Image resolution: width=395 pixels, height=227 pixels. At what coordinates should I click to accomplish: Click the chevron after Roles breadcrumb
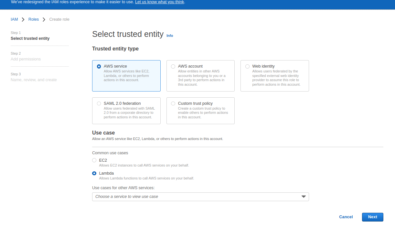[44, 19]
